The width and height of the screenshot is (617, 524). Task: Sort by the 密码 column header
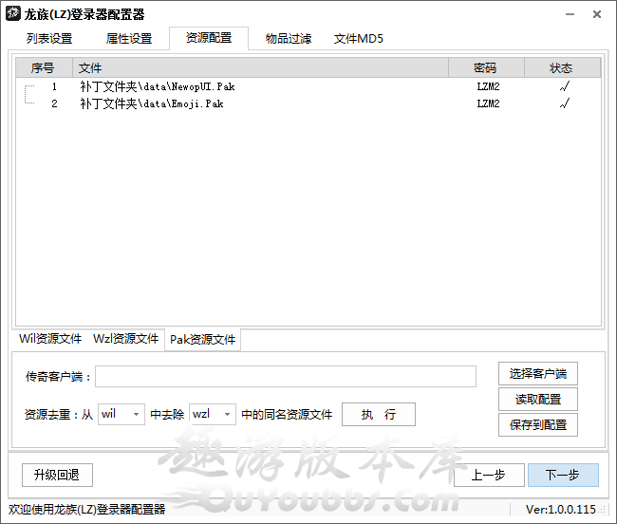(485, 68)
